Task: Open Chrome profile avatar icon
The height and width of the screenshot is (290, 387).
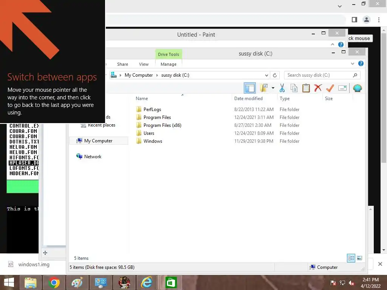Action: (x=367, y=20)
